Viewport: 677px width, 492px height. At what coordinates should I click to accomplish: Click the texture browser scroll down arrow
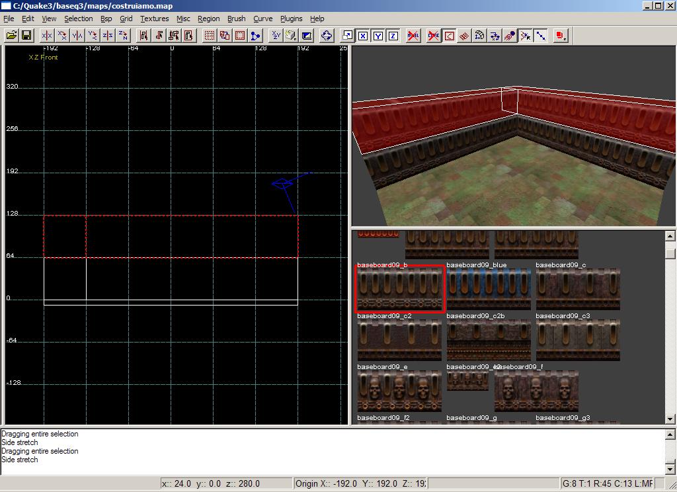point(670,419)
